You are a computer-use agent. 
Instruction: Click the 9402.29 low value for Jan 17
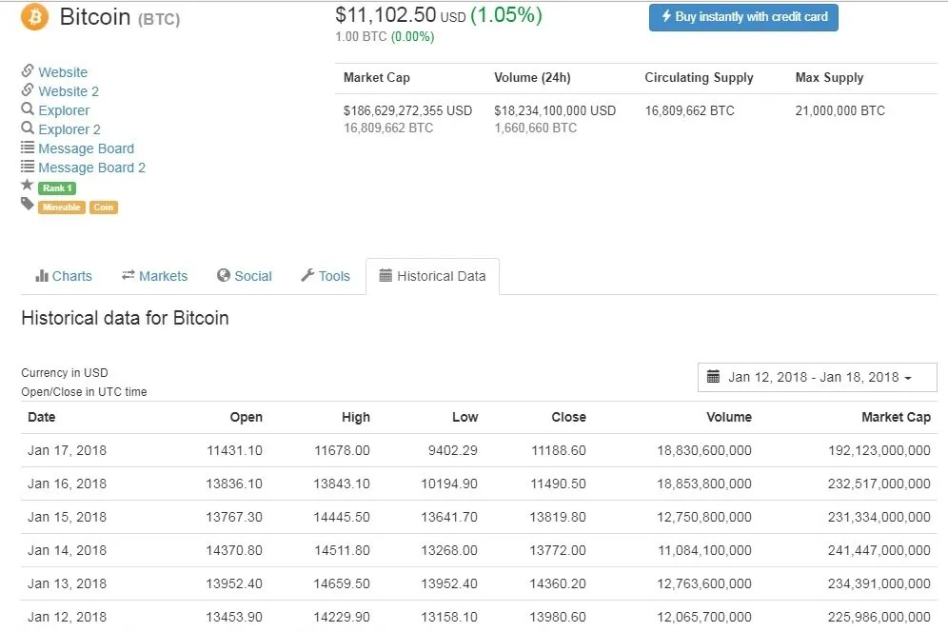453,450
